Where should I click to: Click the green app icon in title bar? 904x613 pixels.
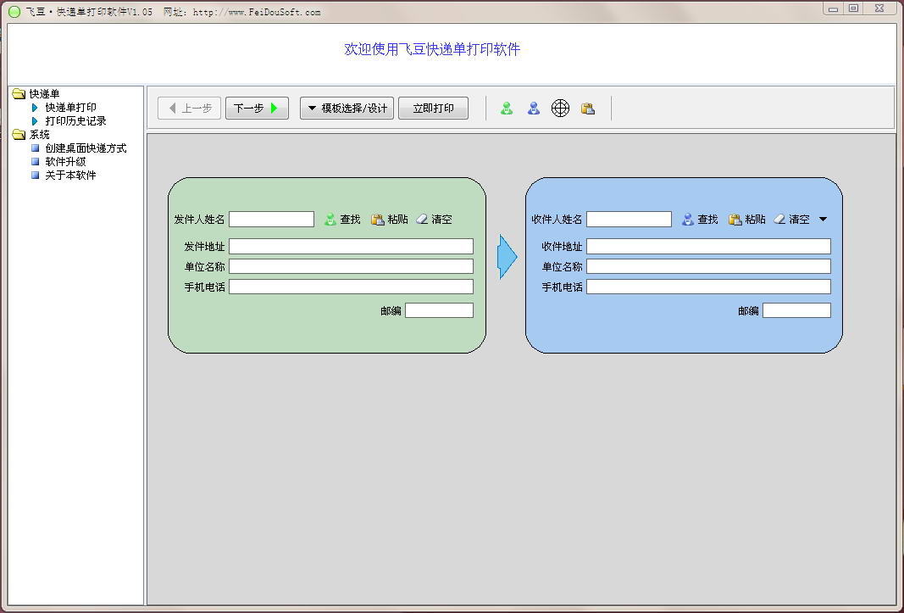click(14, 12)
